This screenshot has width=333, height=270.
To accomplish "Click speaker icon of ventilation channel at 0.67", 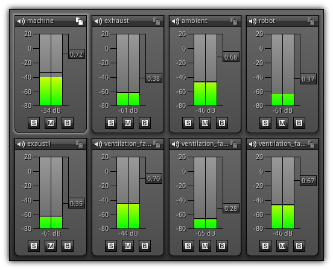I will coord(253,144).
